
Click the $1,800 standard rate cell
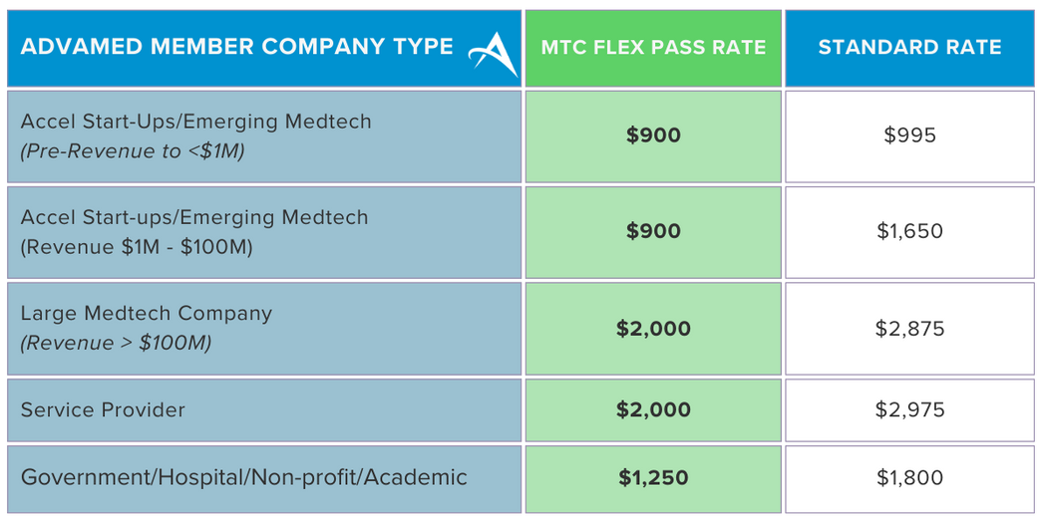tap(909, 479)
